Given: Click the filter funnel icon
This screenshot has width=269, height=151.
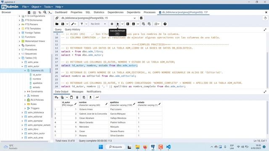Looking at the screenshot, I should point(82,24).
